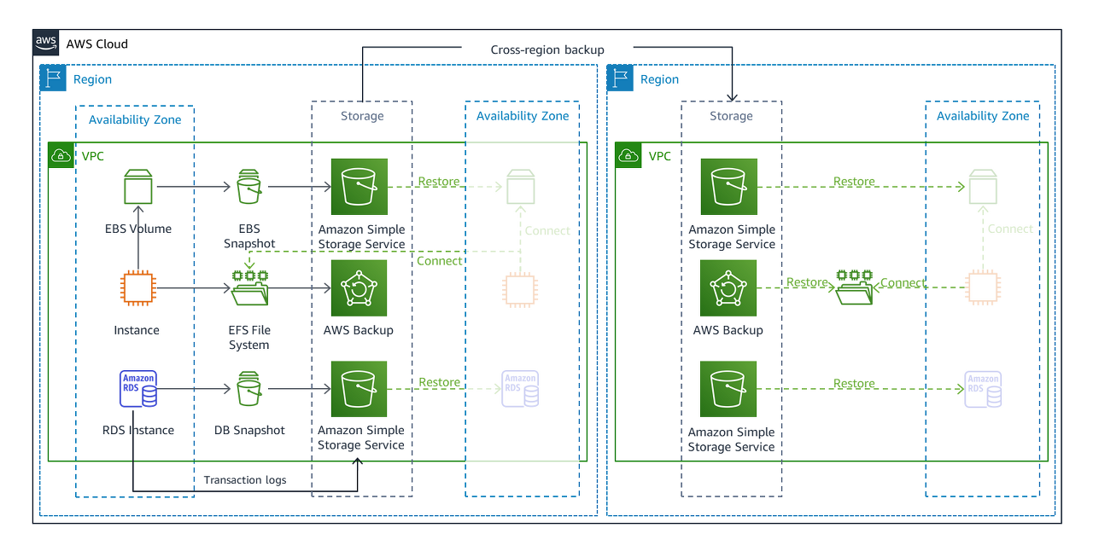1093x551 pixels.
Task: Click bottom "Restore" label in right region
Action: [854, 384]
